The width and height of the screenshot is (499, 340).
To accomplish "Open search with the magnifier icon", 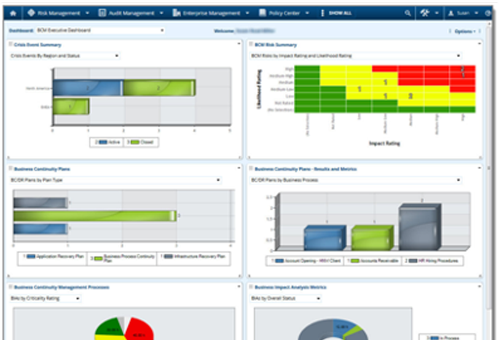I will [x=407, y=13].
